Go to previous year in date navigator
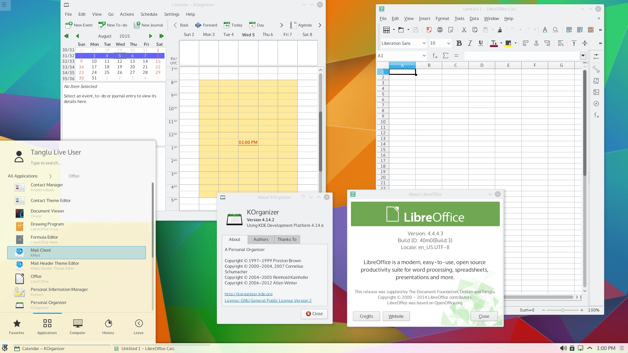This screenshot has width=628, height=353. (66, 36)
